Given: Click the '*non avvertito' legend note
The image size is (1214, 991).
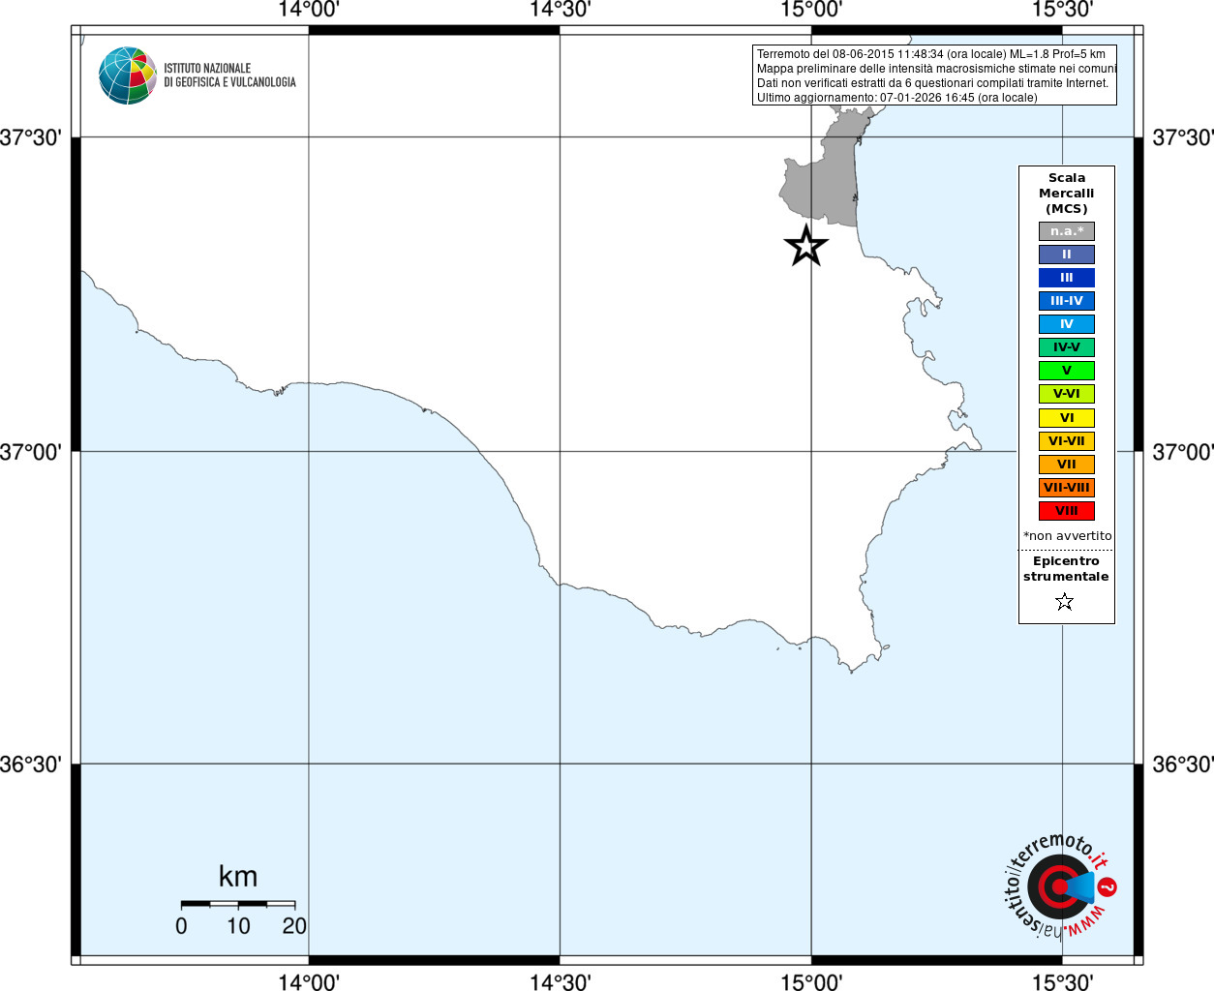Looking at the screenshot, I should 1068,536.
